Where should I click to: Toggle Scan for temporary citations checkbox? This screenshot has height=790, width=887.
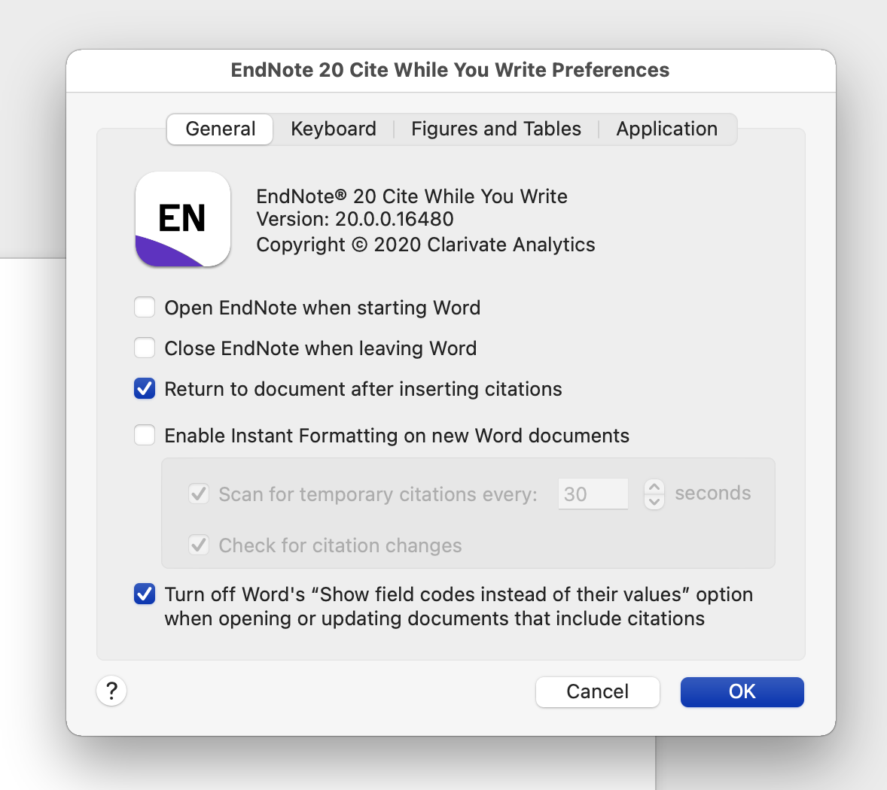point(199,494)
